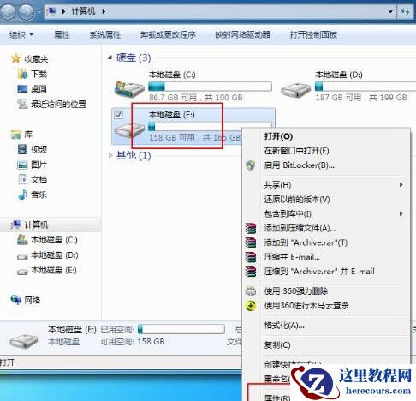Click the drive icon in details pane

(23, 340)
